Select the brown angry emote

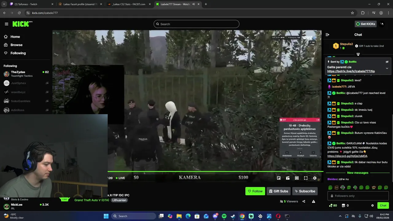coord(337,188)
